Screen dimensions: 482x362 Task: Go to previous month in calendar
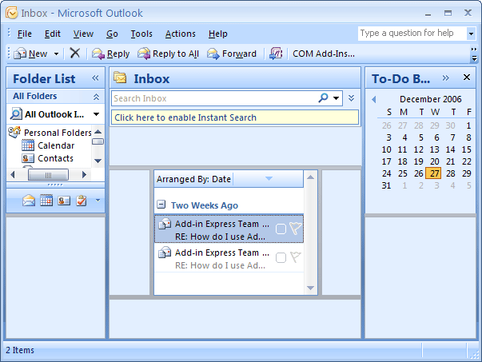tap(373, 99)
